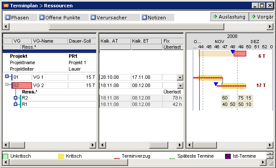The width and height of the screenshot is (276, 168).
Task: Click right arrow of left table scrollbar
Action: [x=93, y=145]
